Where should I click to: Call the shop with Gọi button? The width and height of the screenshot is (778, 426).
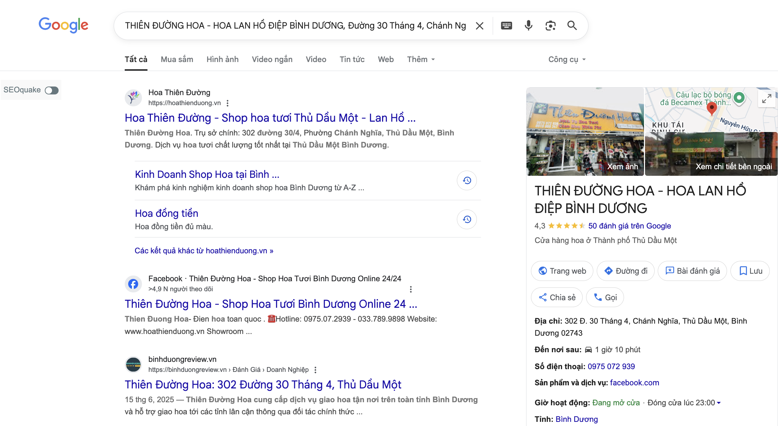pyautogui.click(x=605, y=297)
